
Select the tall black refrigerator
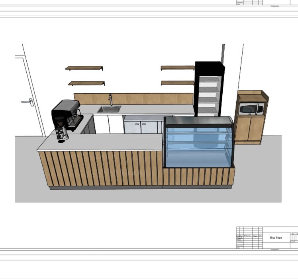[210, 89]
